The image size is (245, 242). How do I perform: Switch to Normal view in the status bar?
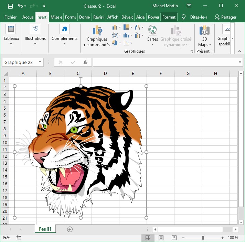pyautogui.click(x=148, y=238)
